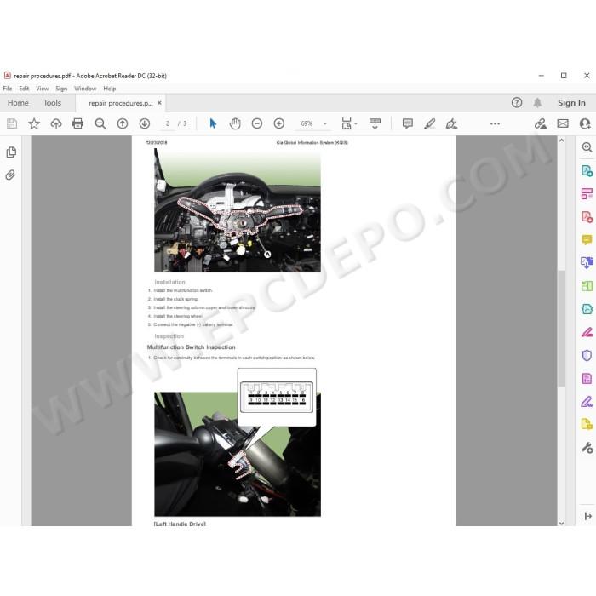Share link to file icon

pos(540,123)
